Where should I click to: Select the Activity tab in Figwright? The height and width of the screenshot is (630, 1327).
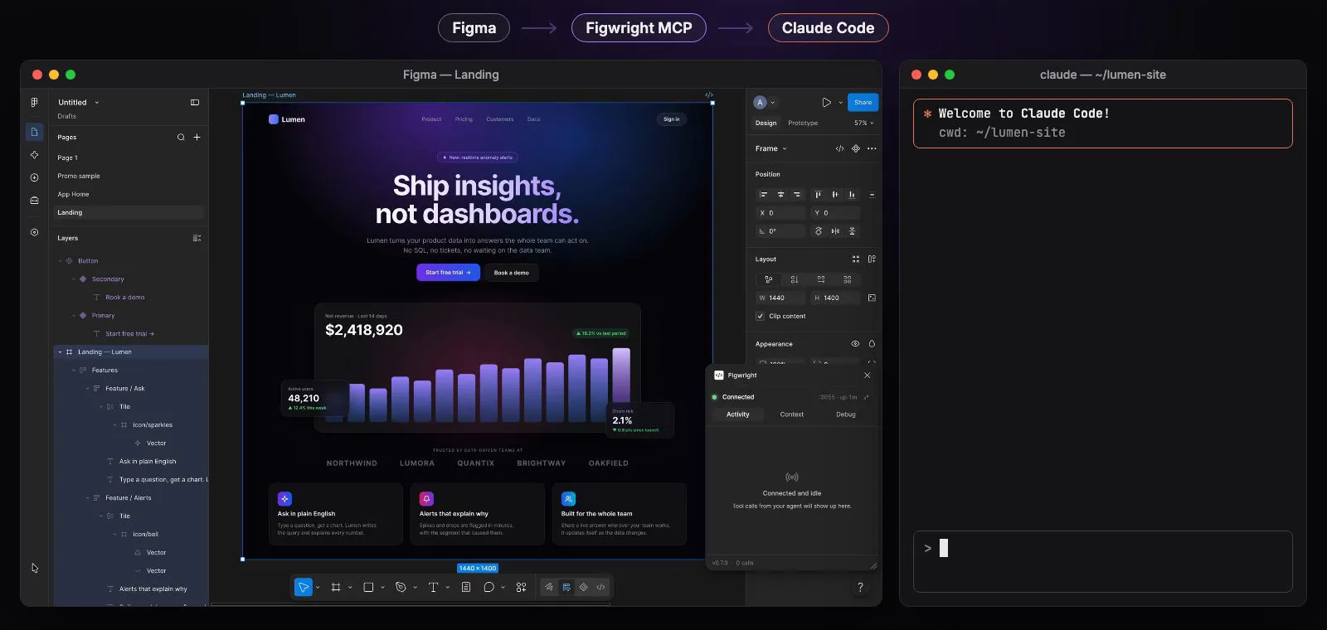pyautogui.click(x=738, y=414)
